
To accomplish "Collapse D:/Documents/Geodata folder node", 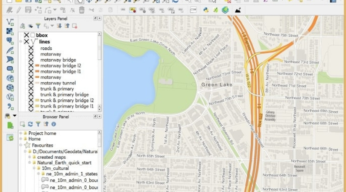I will click(25, 151).
